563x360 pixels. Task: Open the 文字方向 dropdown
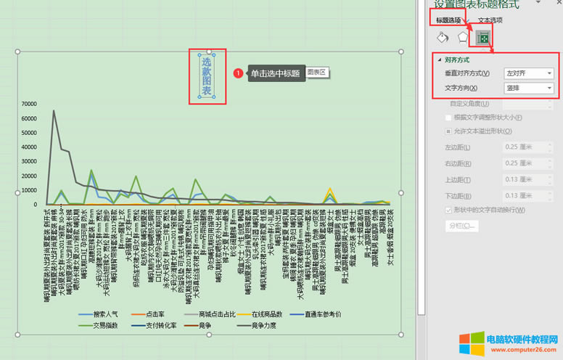[529, 88]
